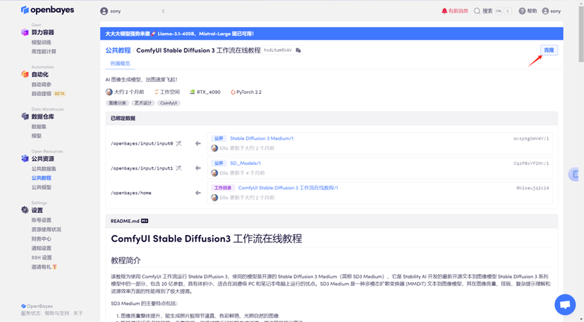Open the SD_Models/1 dataset link

[x=245, y=163]
